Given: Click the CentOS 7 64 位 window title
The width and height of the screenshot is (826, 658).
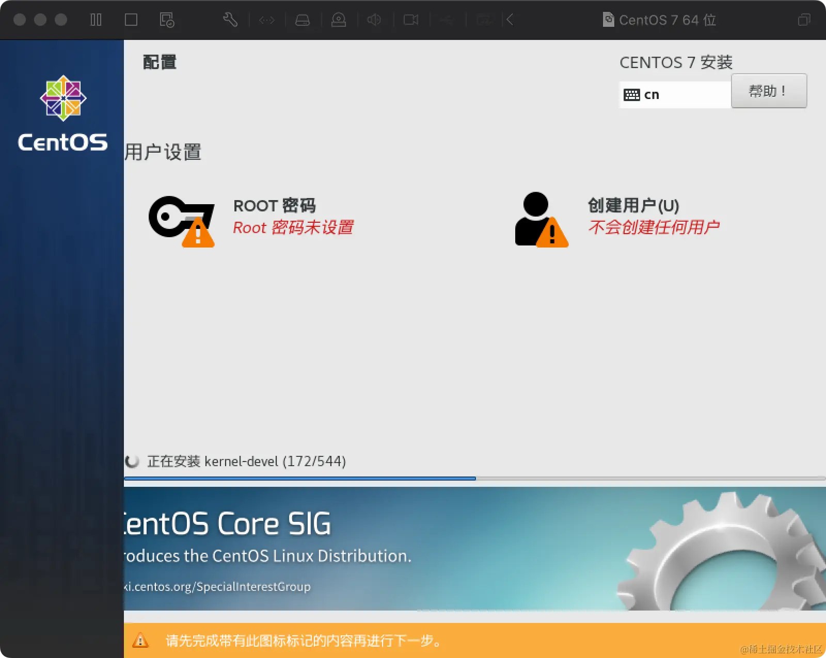Looking at the screenshot, I should tap(668, 20).
